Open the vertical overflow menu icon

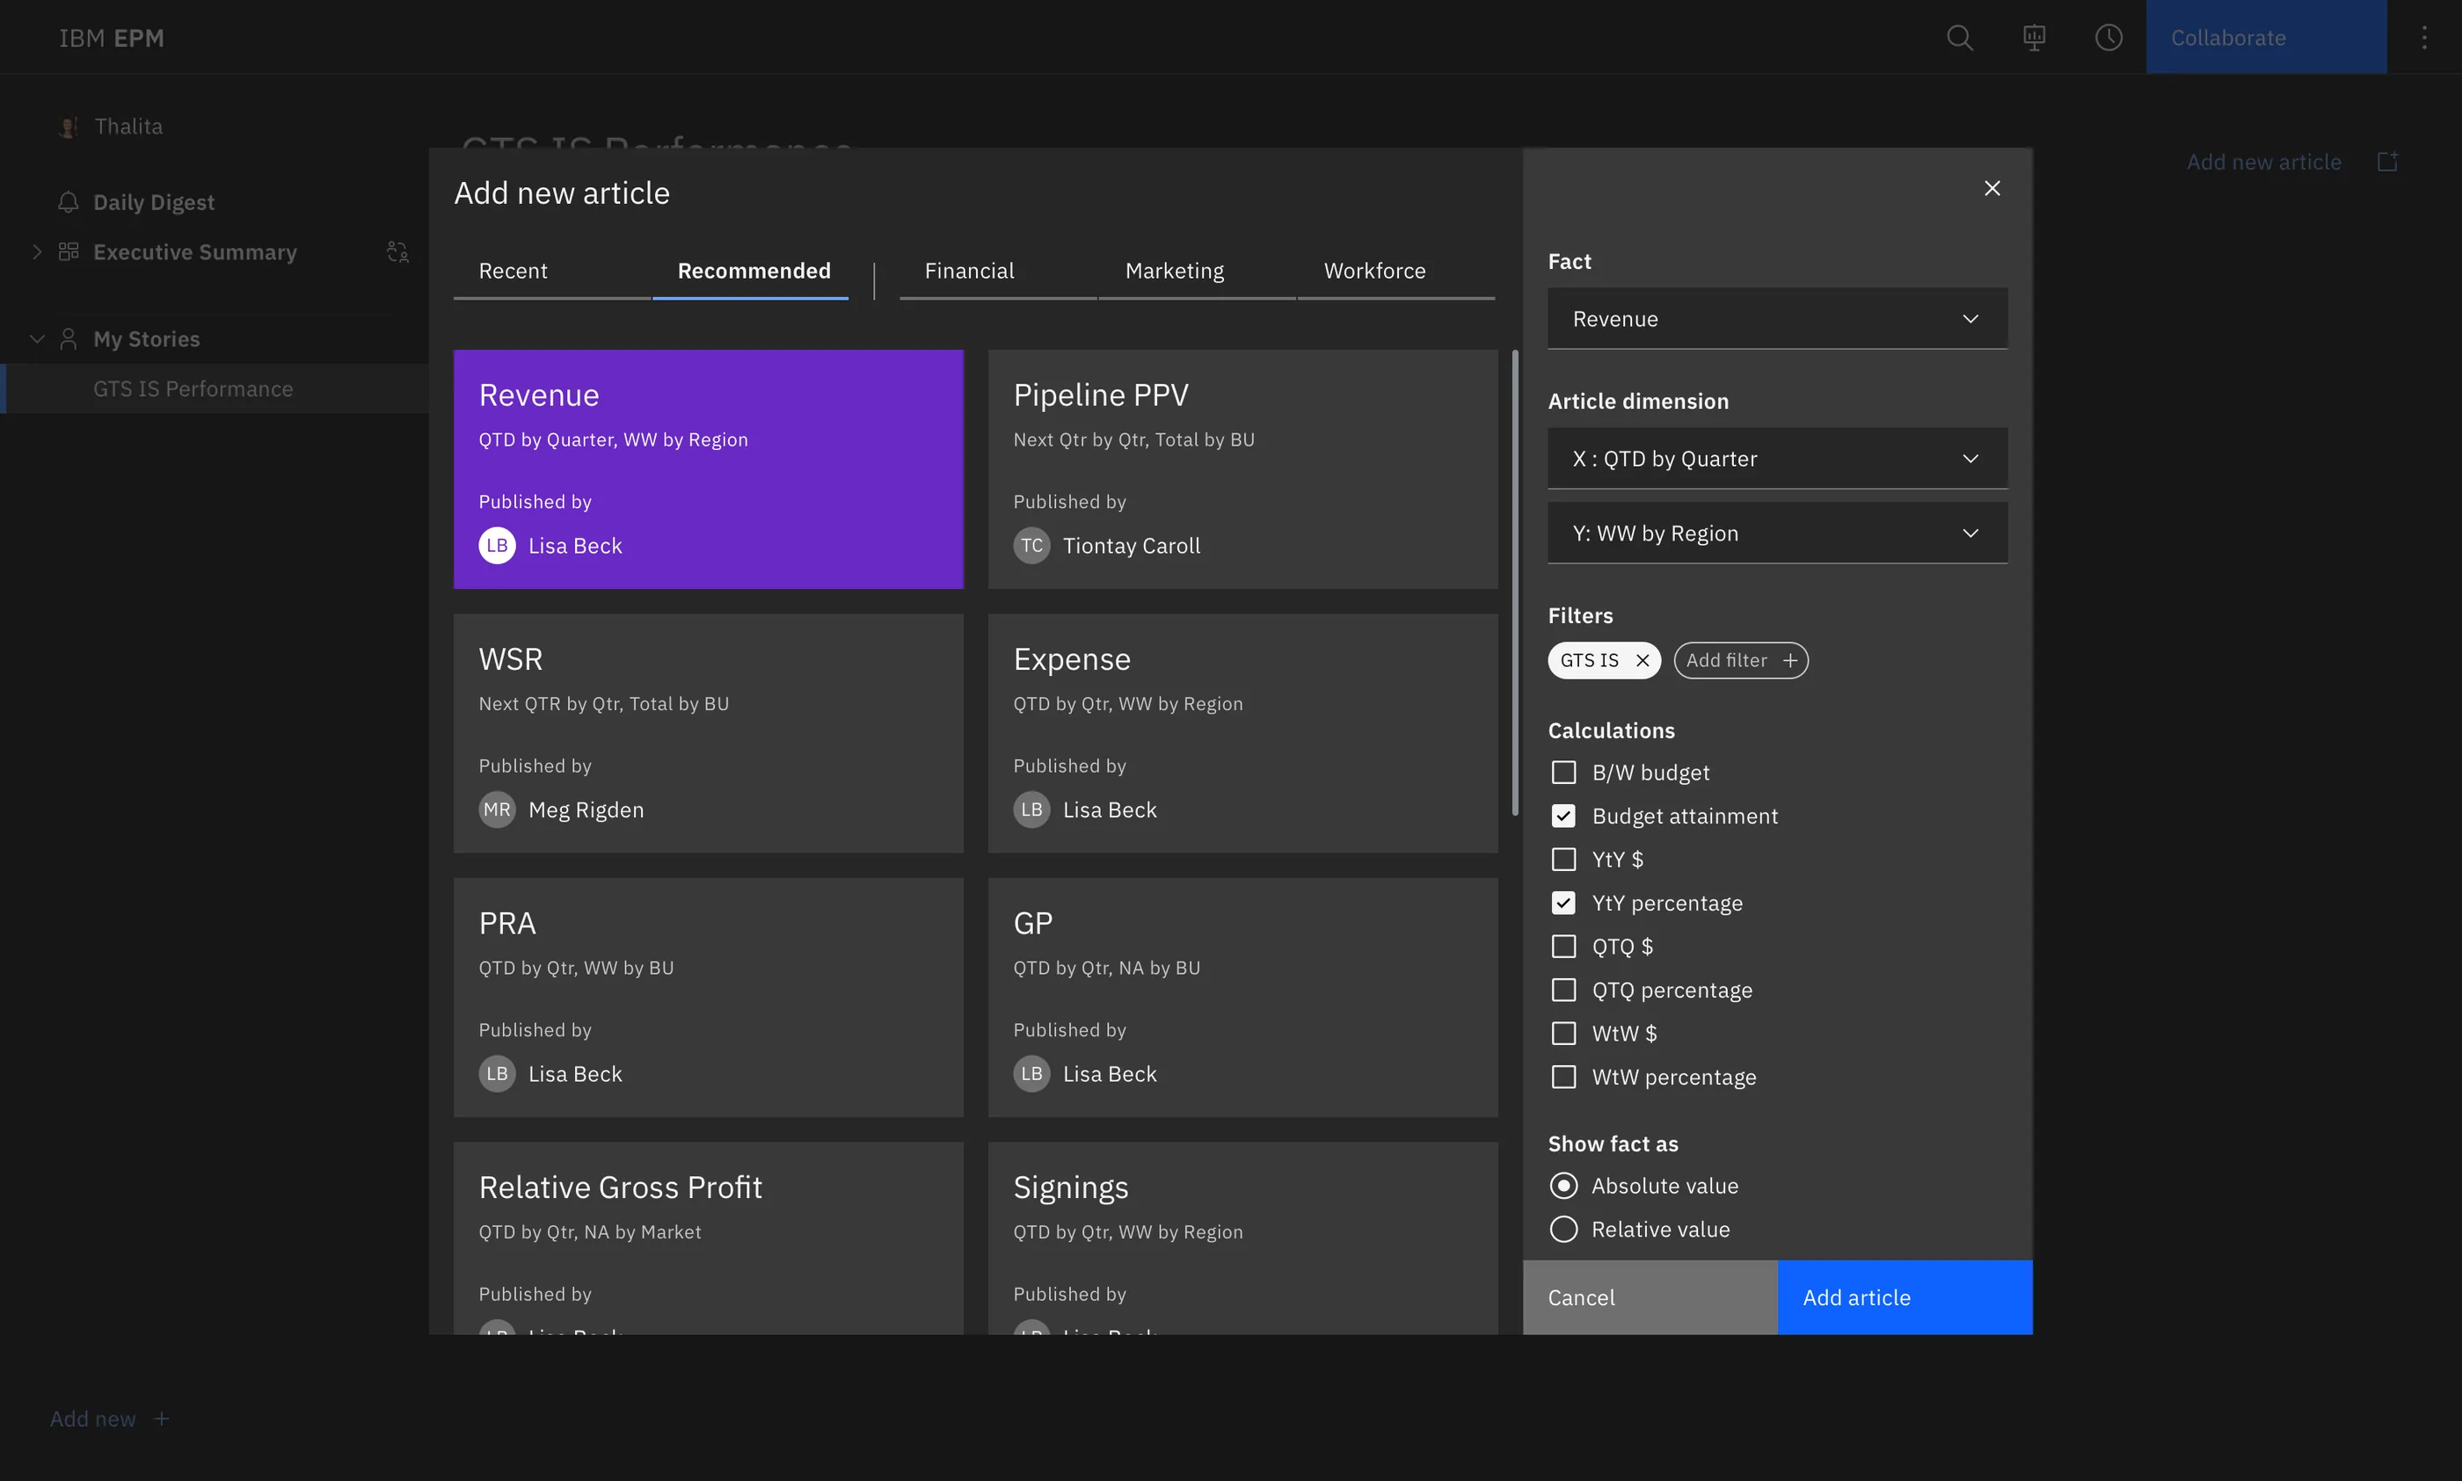[x=2424, y=38]
